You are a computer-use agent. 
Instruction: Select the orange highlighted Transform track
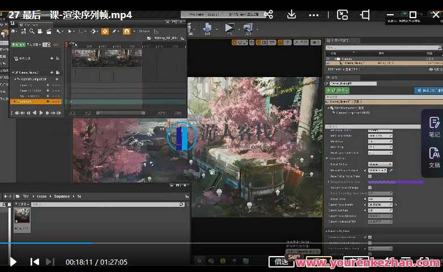pyautogui.click(x=36, y=101)
